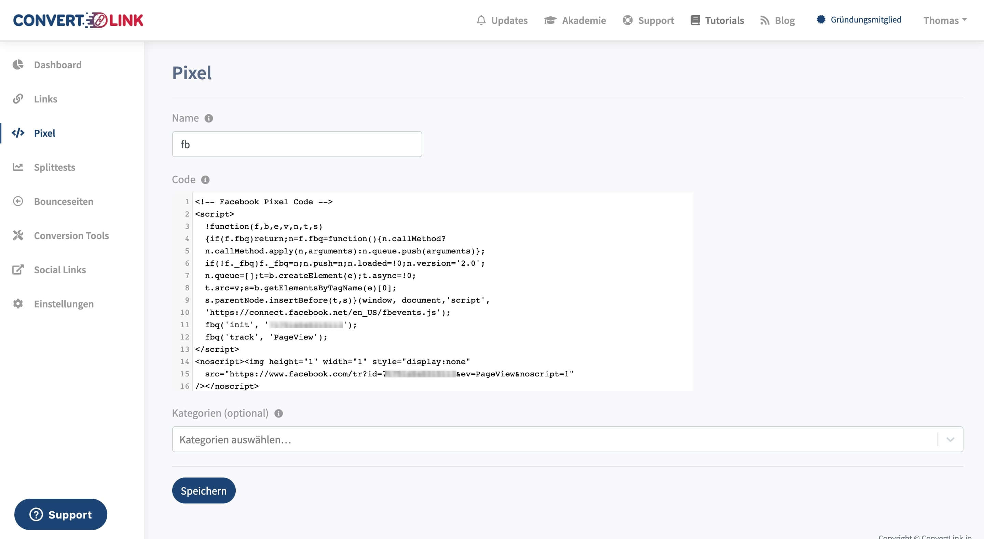This screenshot has height=539, width=984.
Task: Click the Speichern button
Action: pos(204,490)
